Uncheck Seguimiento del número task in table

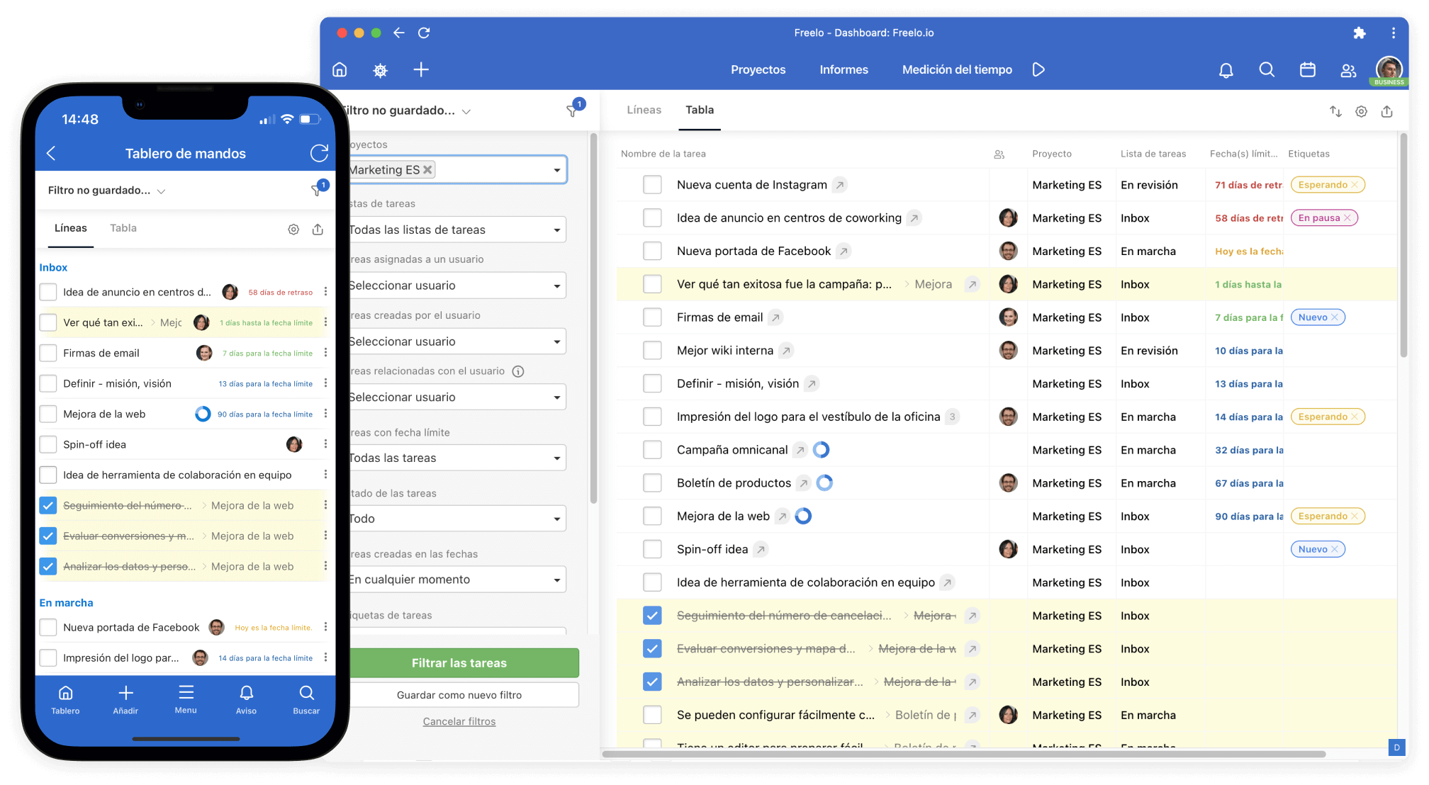(x=652, y=616)
